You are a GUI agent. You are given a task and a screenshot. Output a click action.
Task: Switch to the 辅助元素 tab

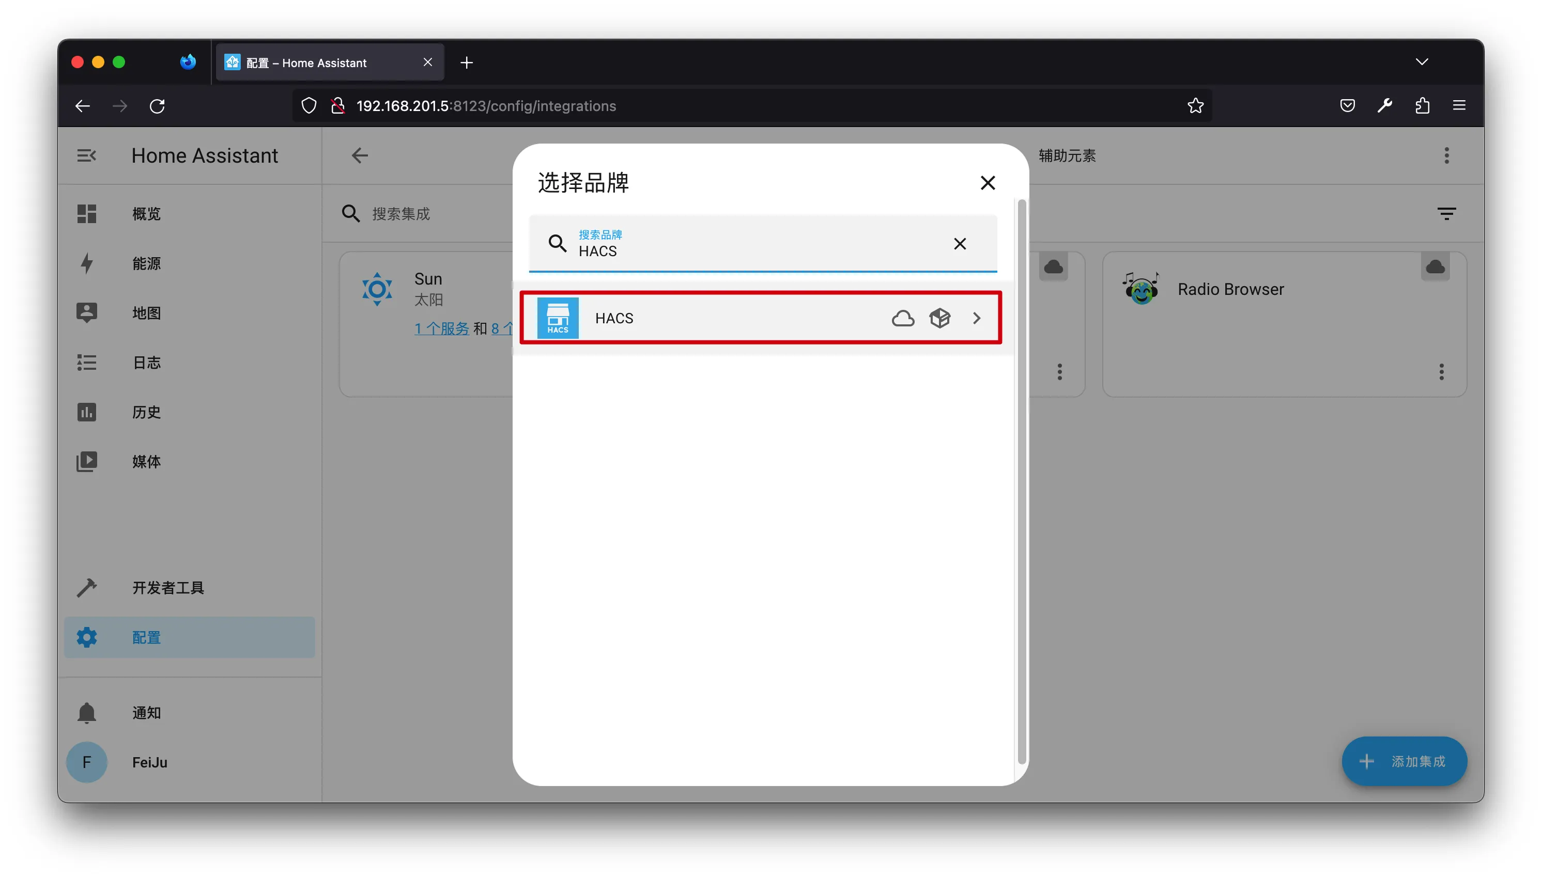(x=1066, y=156)
